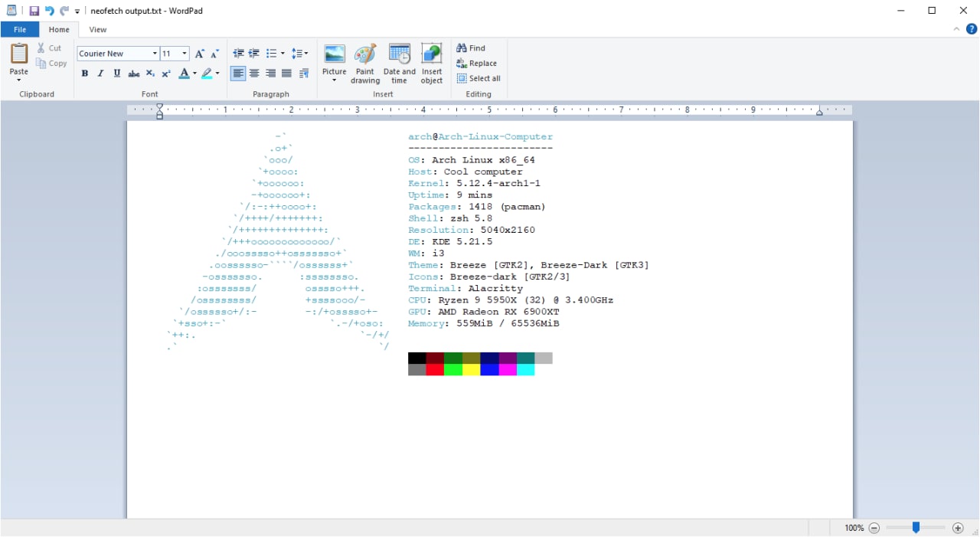The image size is (980, 537).
Task: Click Decrease indent icon
Action: [x=238, y=54]
